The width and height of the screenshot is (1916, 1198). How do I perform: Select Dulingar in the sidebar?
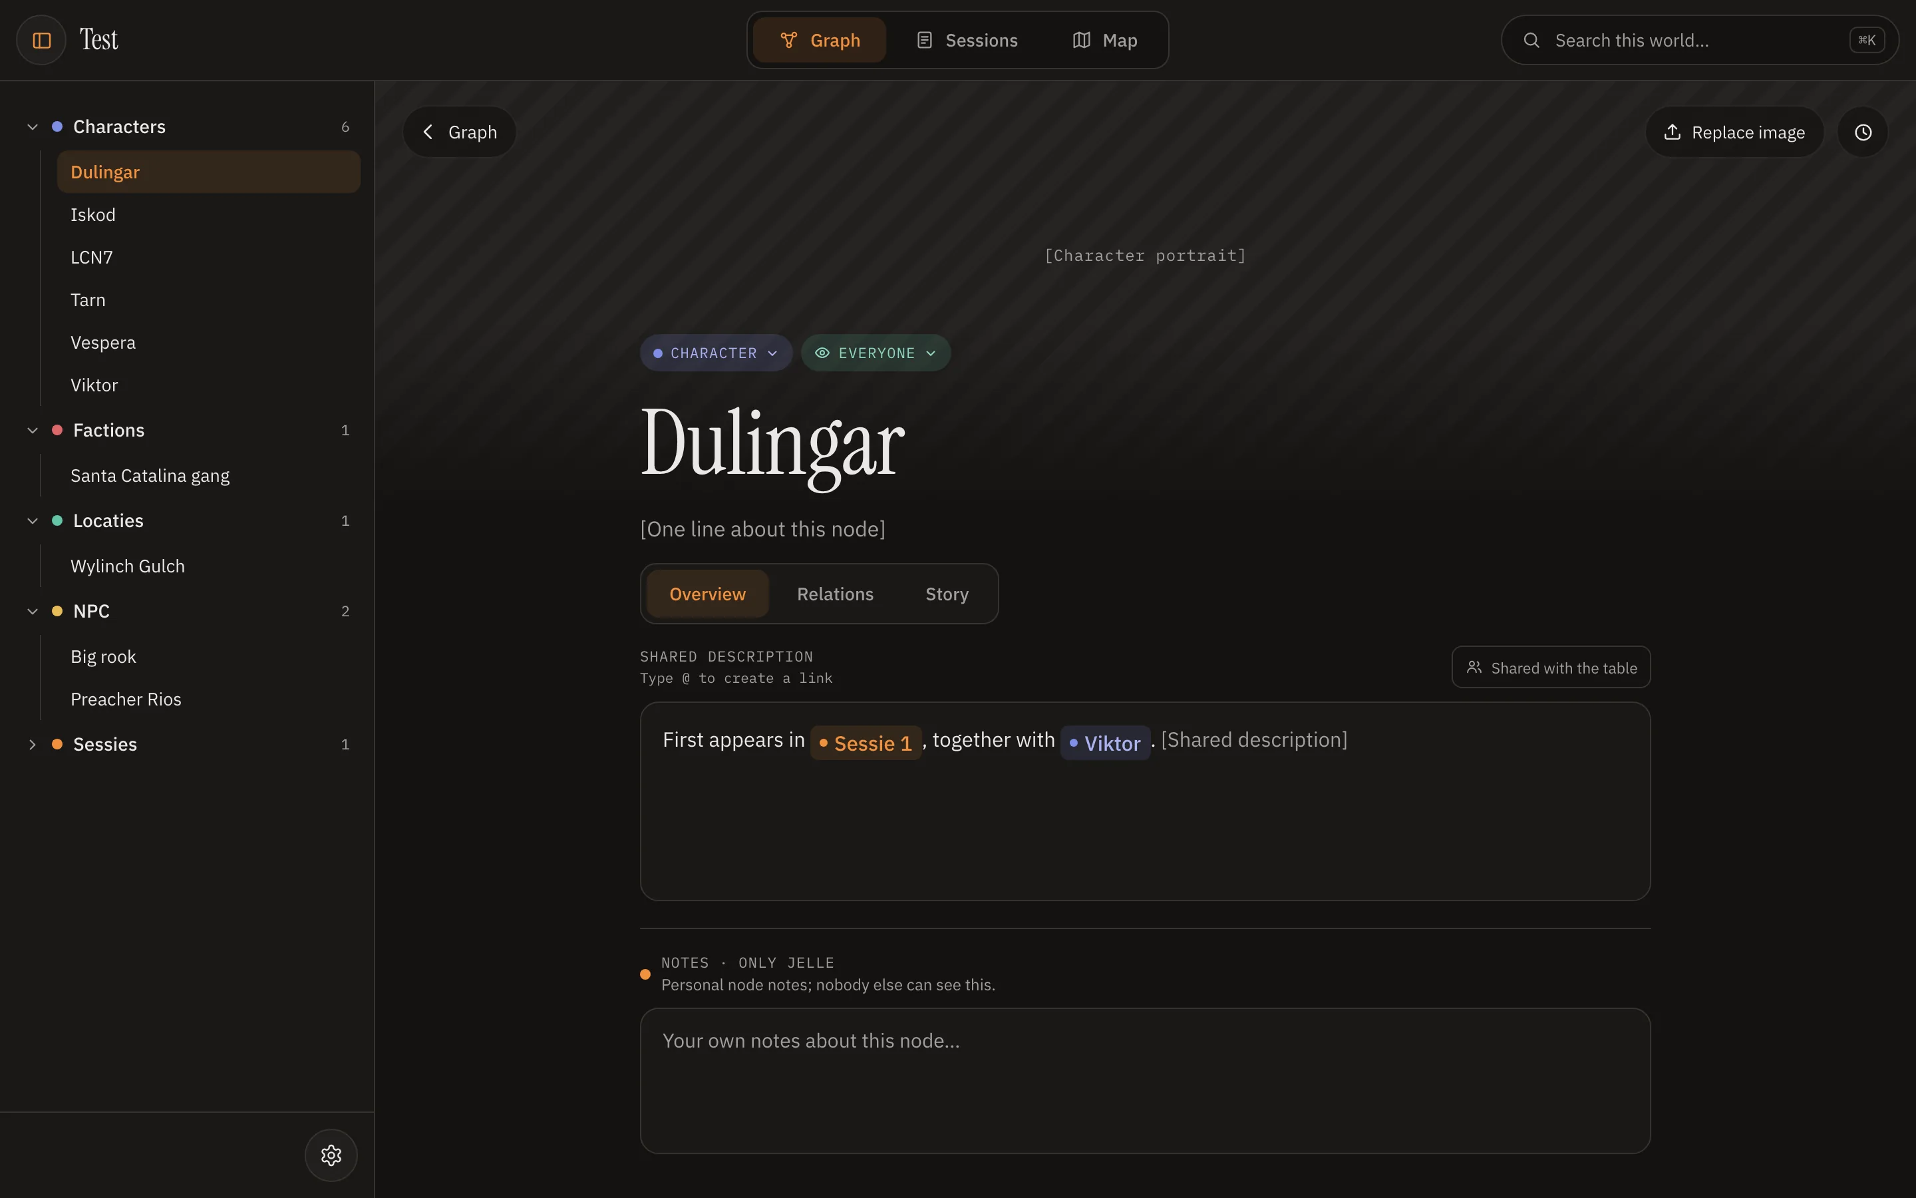coord(208,172)
